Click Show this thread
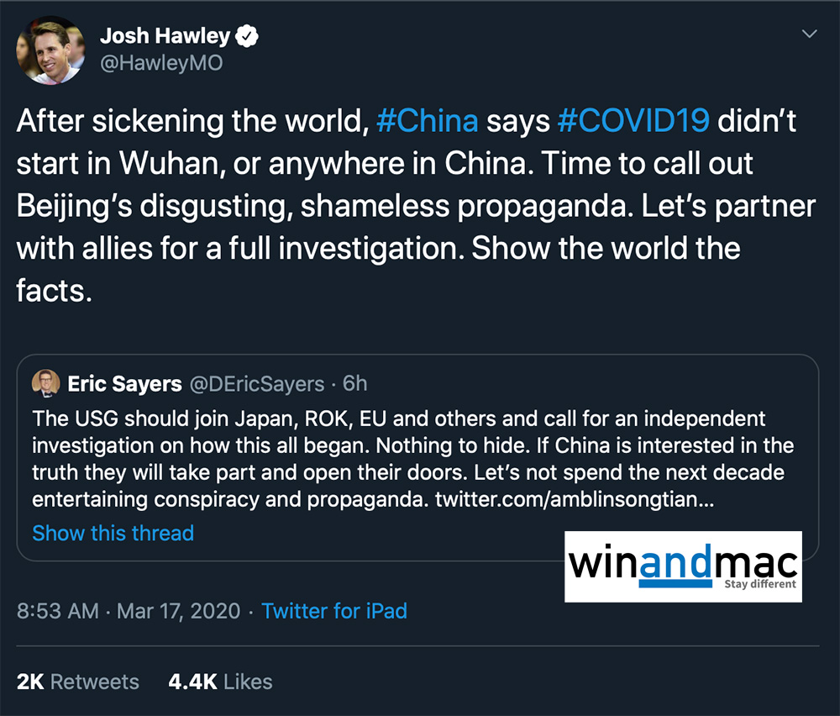The image size is (840, 716). [113, 533]
